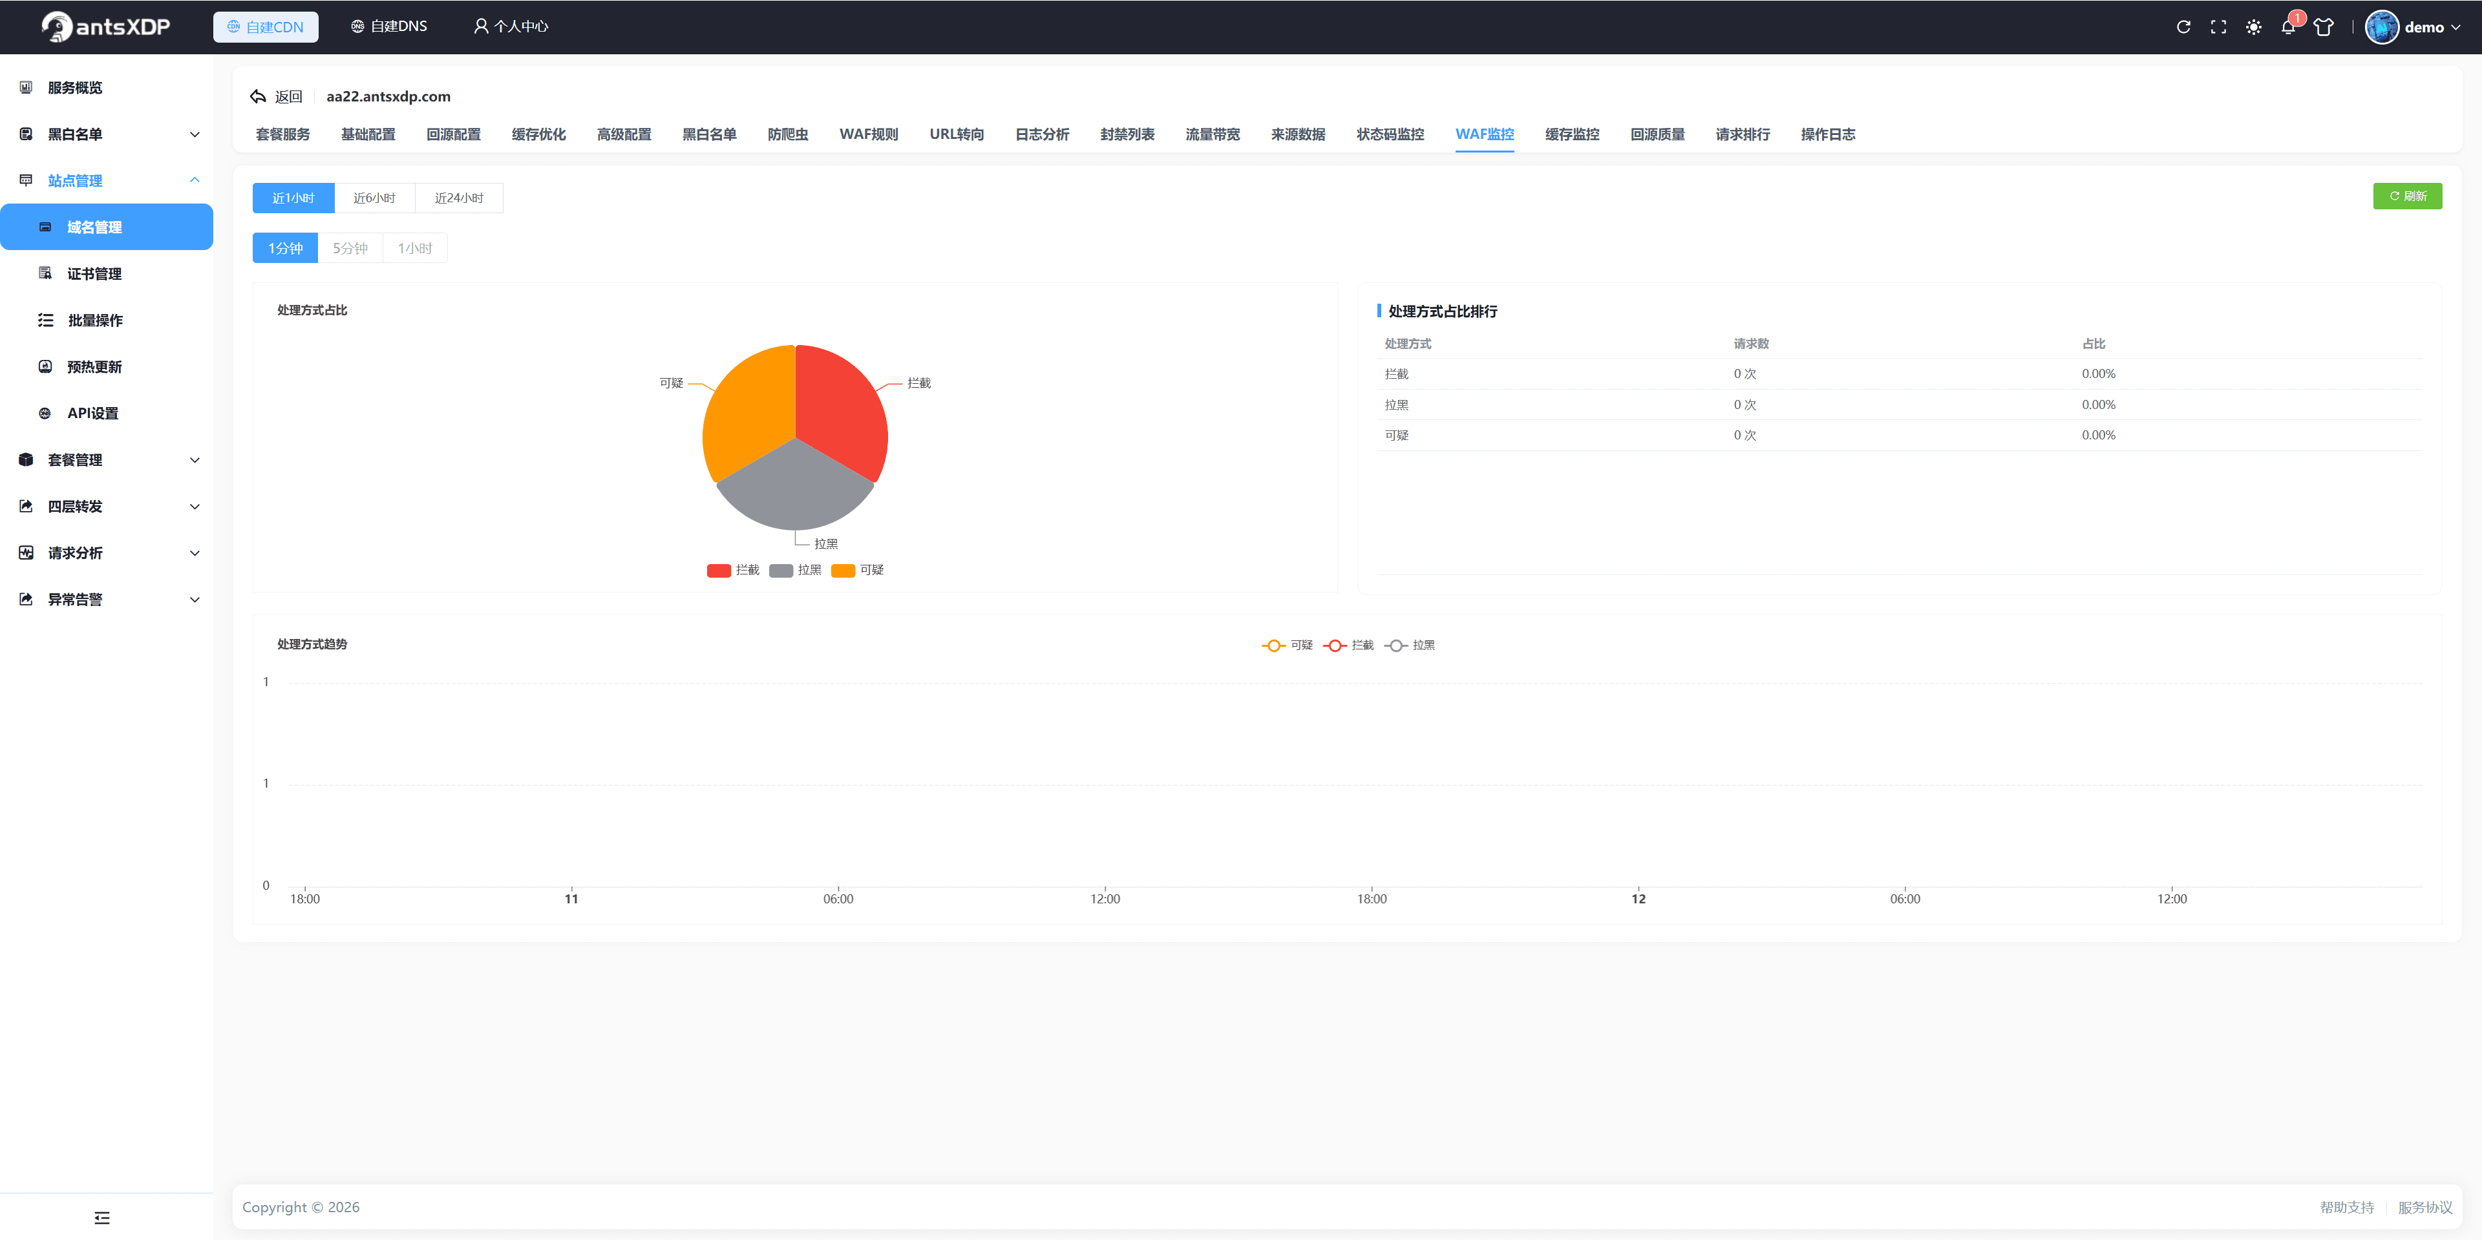Viewport: 2482px width, 1240px height.
Task: Click the 服务概览 sidebar icon
Action: [26, 88]
